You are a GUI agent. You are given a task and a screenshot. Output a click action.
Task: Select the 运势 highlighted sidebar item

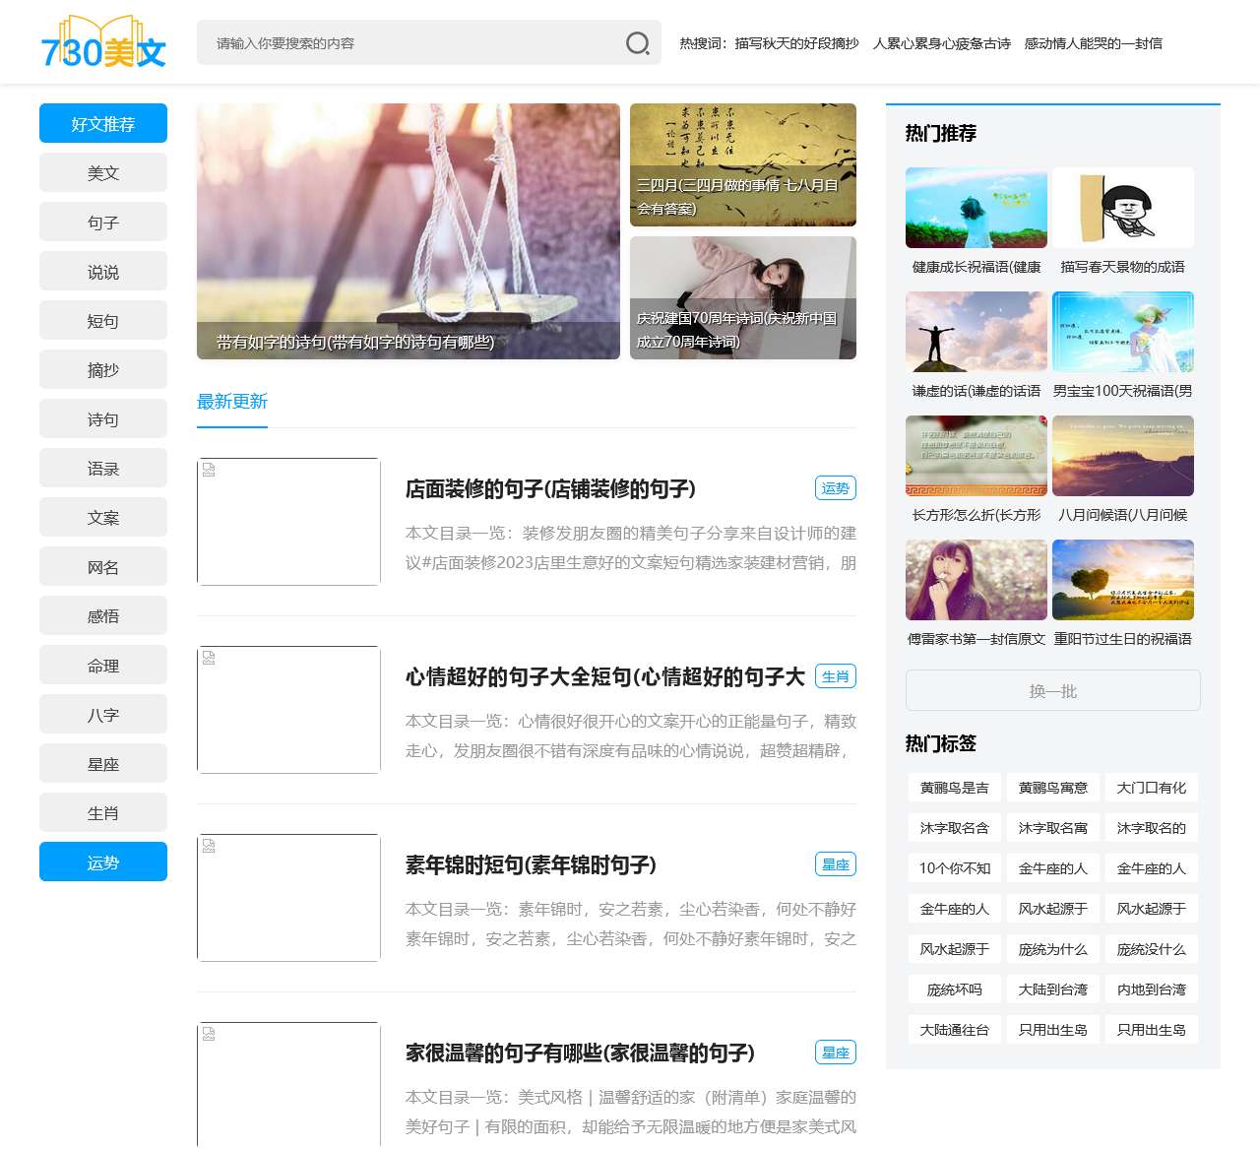[102, 862]
